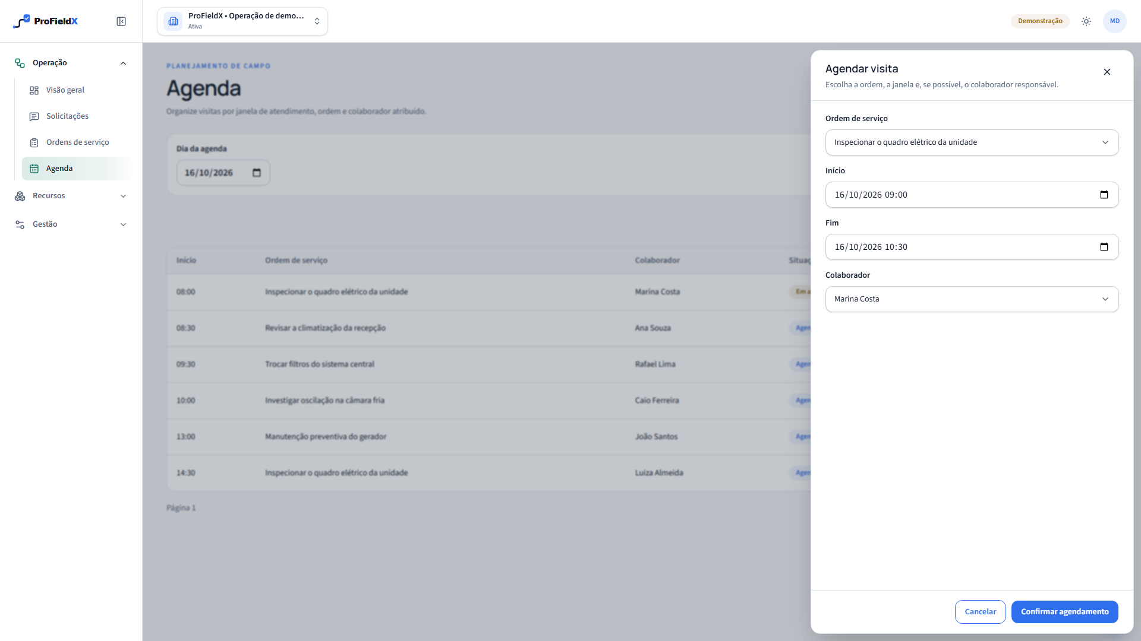This screenshot has height=641, width=1141.
Task: Click the Gestão section icon
Action: (x=20, y=224)
